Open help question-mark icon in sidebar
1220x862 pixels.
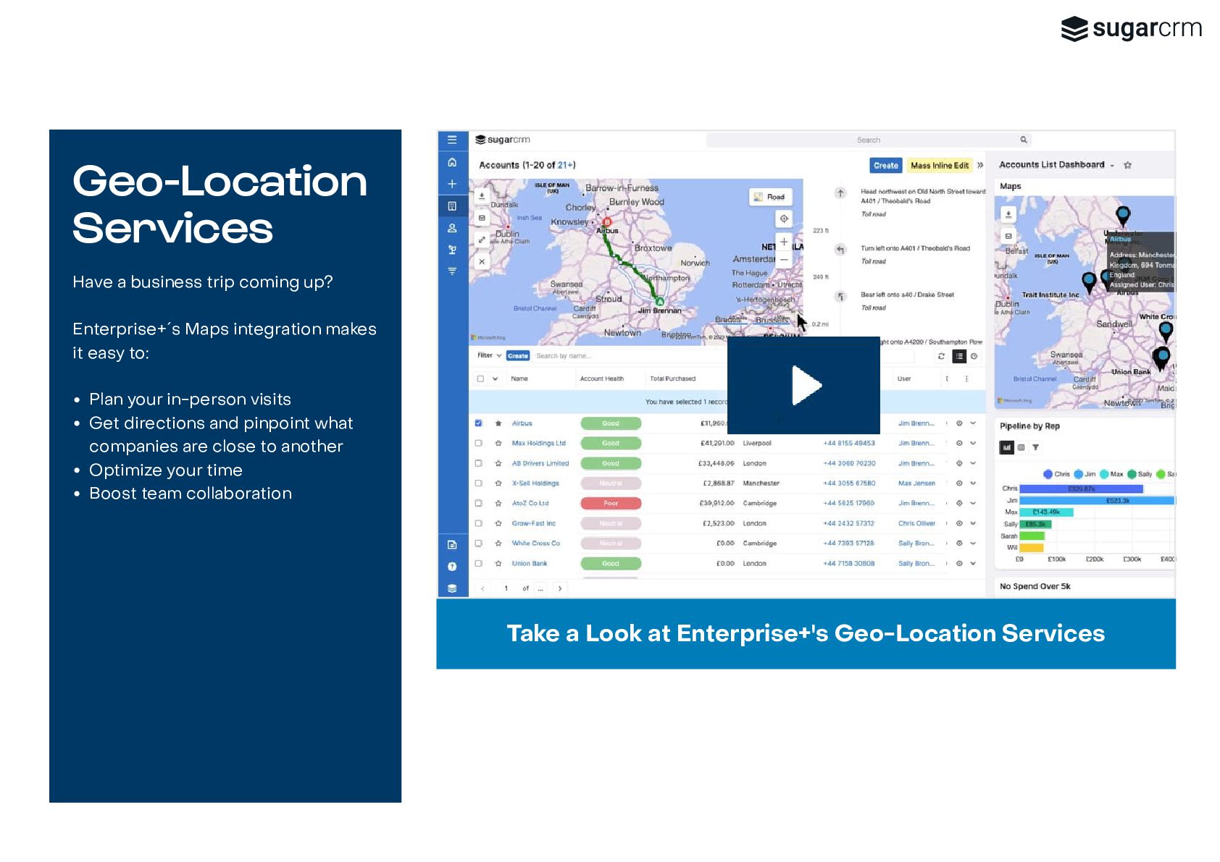coord(452,566)
